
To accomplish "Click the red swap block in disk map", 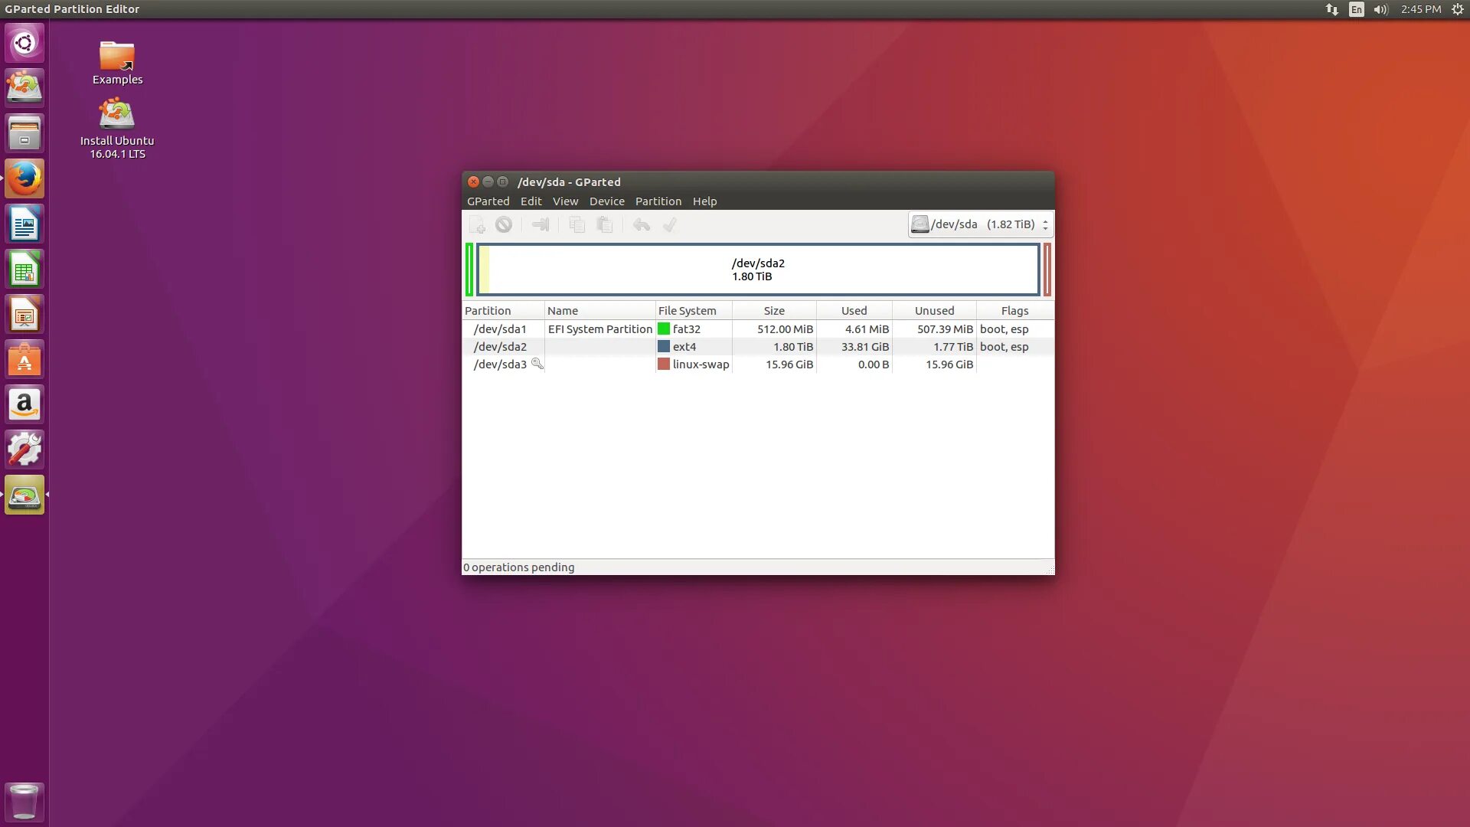I will (1047, 270).
